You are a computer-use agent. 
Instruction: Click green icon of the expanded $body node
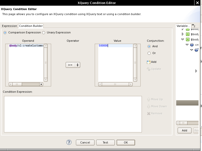tap(188, 39)
